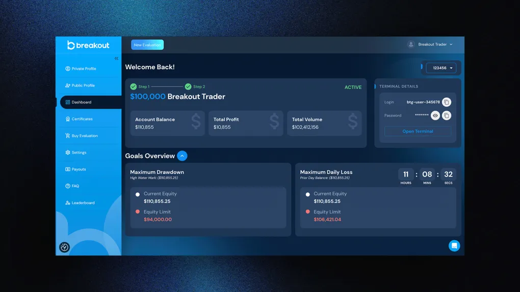
Task: Click the Total Profit card
Action: [246, 123]
